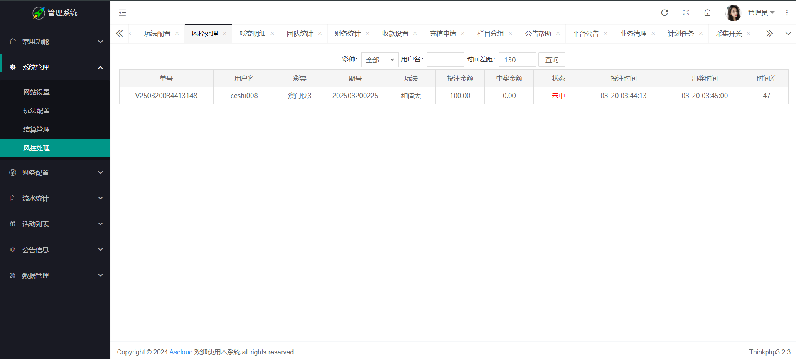Expand the 财务配置 sidebar menu
Viewport: 796px width, 359px height.
55,172
